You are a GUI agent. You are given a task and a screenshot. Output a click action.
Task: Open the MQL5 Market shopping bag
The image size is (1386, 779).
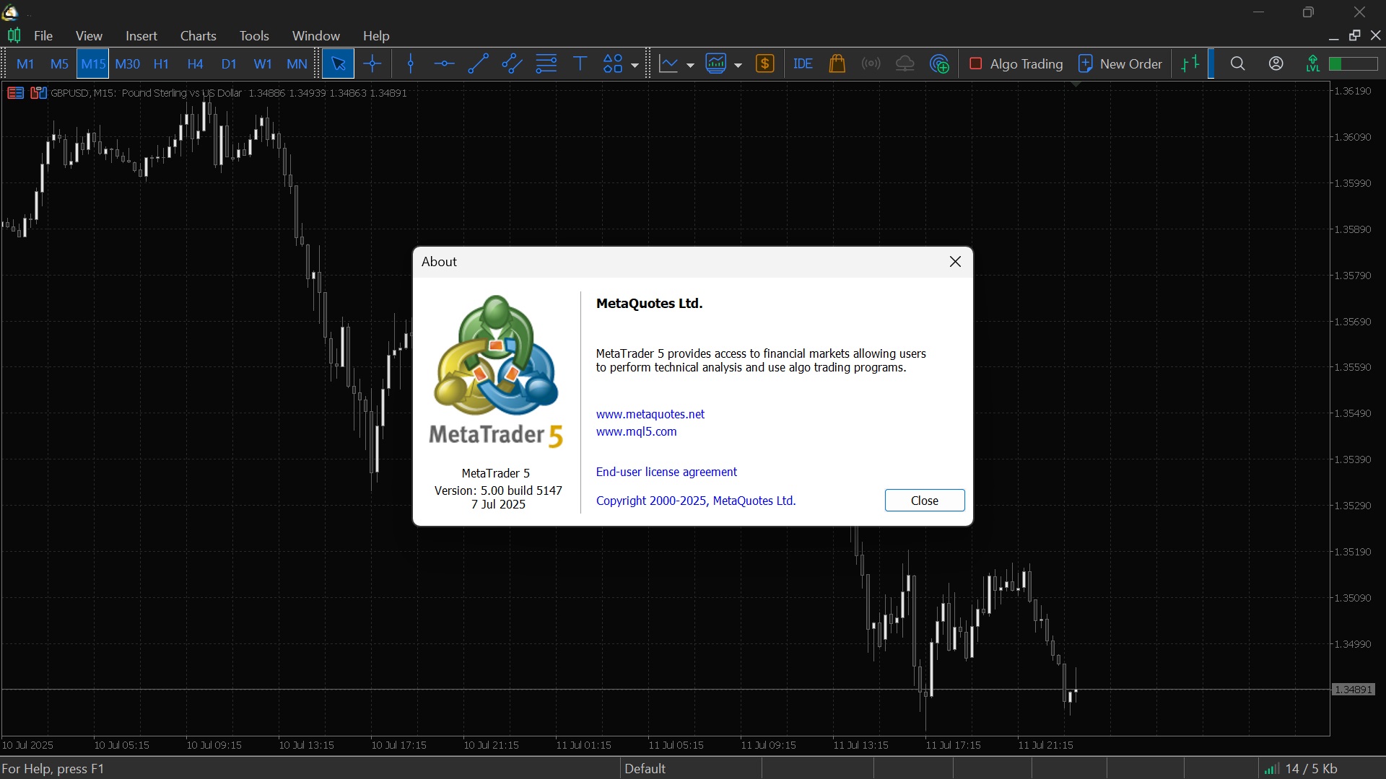tap(837, 64)
